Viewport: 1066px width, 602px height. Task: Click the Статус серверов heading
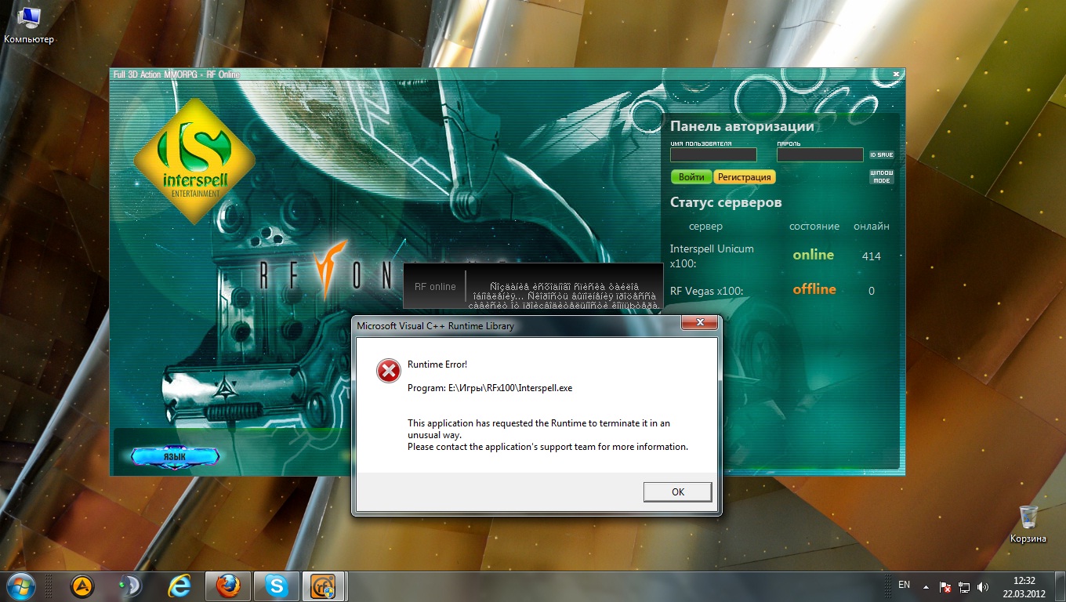point(726,202)
